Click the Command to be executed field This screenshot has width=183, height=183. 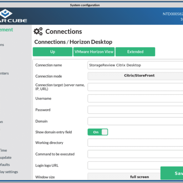[x=135, y=154]
